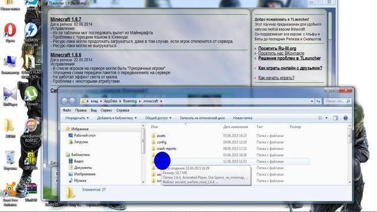Click влад segment in the address breadcrumb
This screenshot has width=377, height=212.
pos(94,101)
